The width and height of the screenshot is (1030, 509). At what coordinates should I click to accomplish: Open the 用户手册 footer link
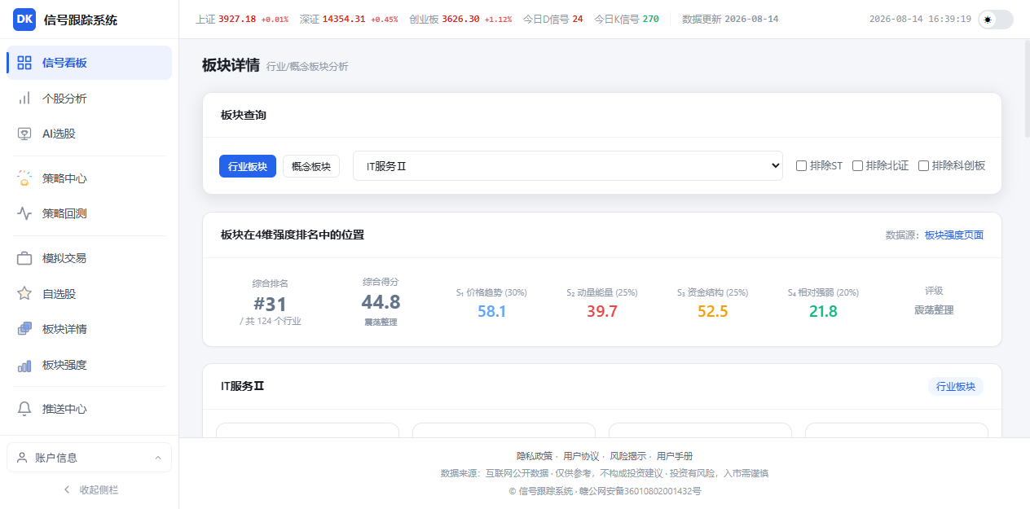[x=675, y=456]
